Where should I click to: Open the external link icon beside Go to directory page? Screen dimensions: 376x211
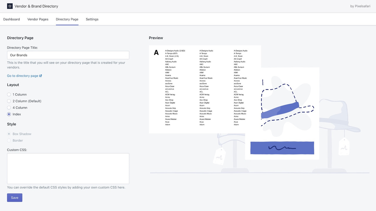coord(41,76)
